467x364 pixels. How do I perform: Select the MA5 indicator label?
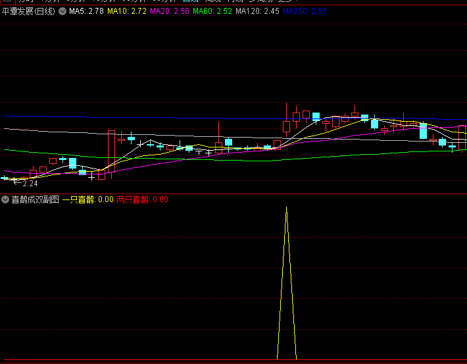86,11
